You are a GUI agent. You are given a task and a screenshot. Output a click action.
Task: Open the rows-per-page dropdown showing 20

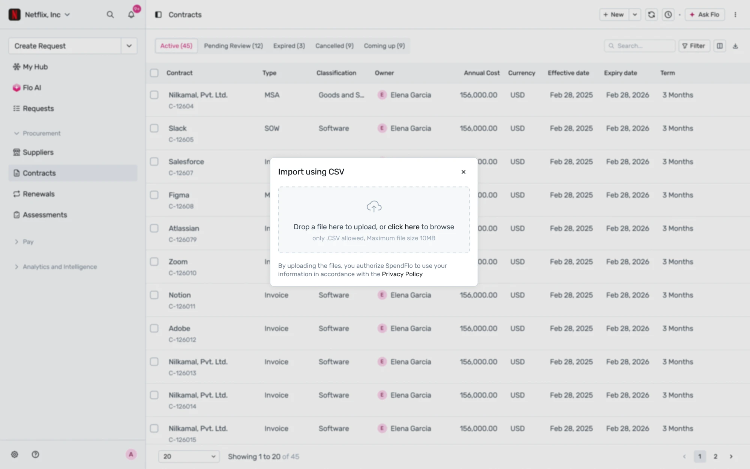point(189,456)
